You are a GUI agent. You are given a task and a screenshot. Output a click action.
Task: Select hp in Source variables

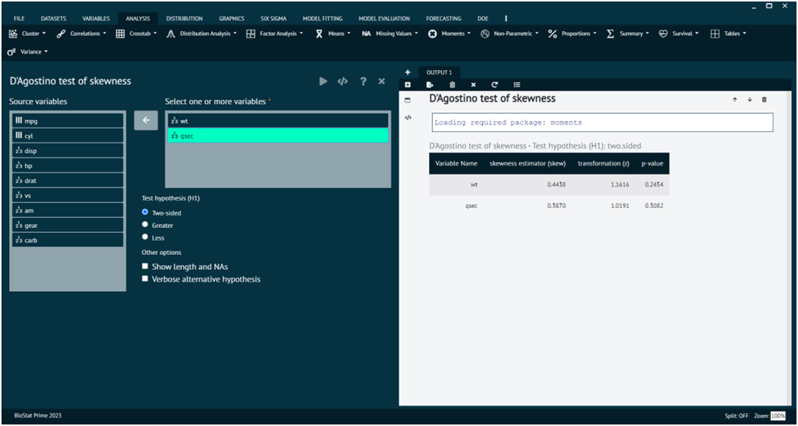click(x=68, y=165)
